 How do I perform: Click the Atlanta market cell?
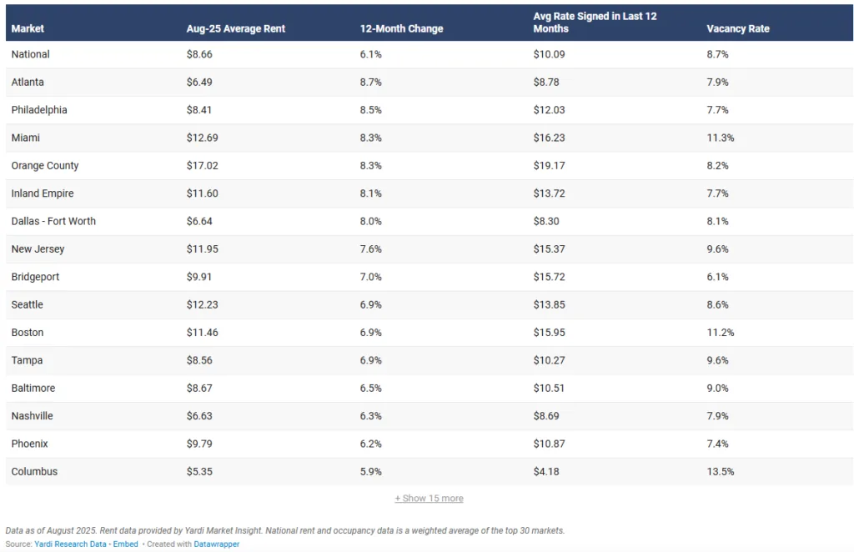[28, 83]
